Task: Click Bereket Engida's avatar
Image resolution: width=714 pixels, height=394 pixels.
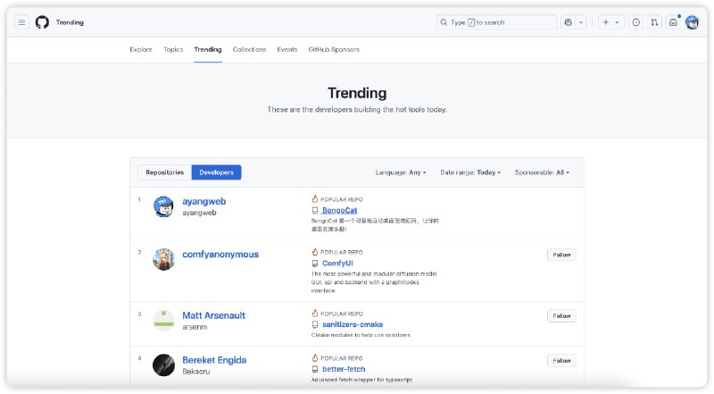Action: pyautogui.click(x=163, y=365)
